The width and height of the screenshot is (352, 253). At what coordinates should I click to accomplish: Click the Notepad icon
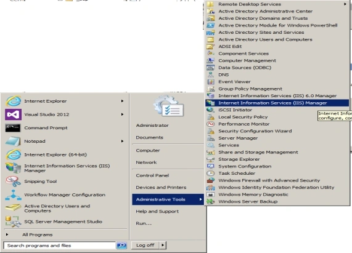pos(13,142)
